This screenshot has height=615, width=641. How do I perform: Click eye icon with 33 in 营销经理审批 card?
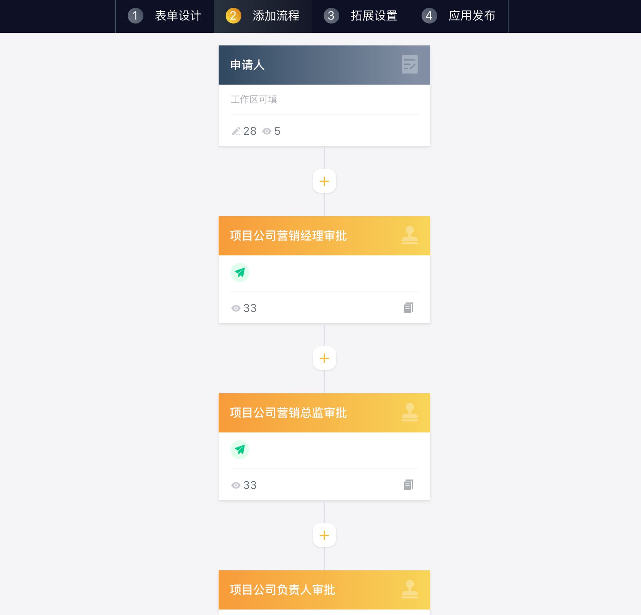[236, 308]
